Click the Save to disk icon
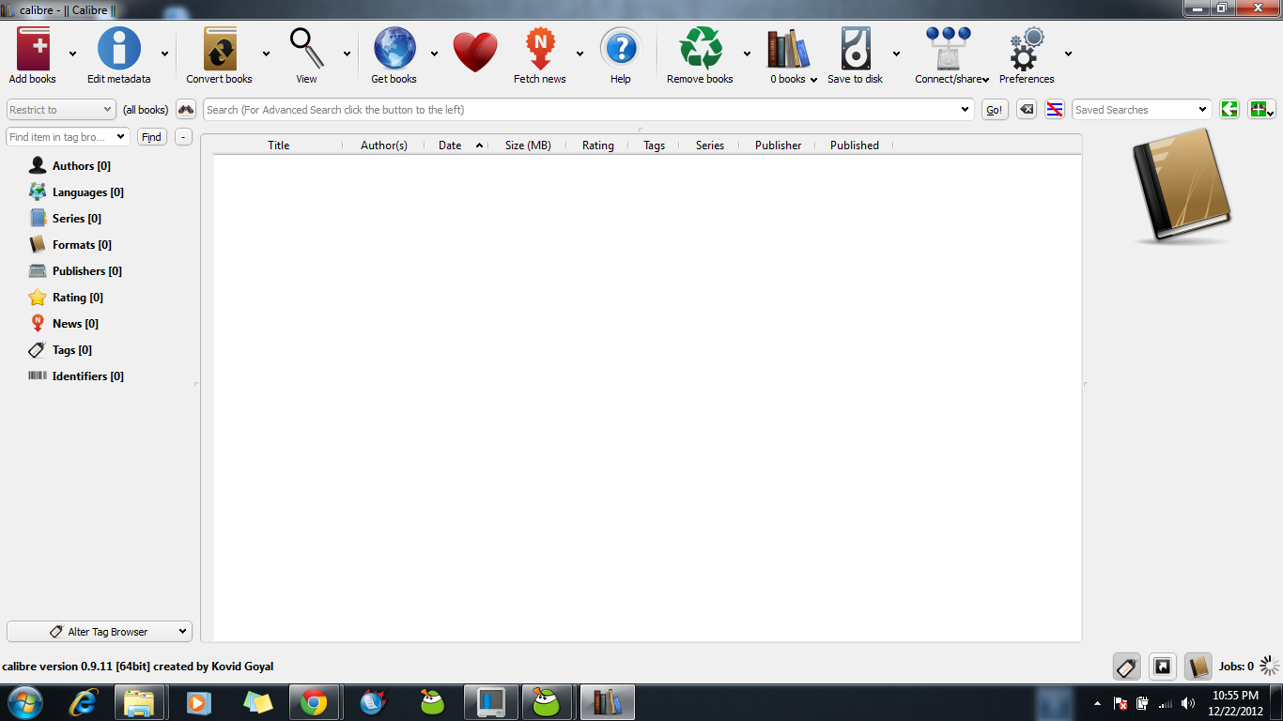Viewport: 1283px width, 721px height. 855,49
